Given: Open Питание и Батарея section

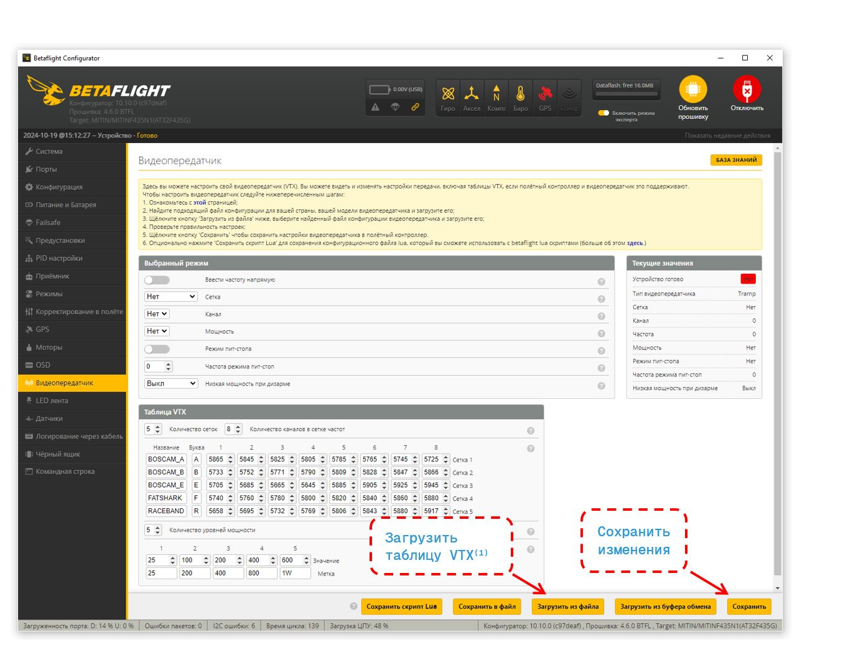Looking at the screenshot, I should (72, 205).
